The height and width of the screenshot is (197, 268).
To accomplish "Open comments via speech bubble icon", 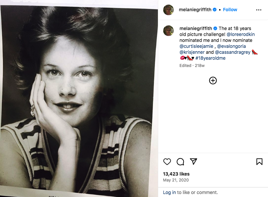I will pos(180,162).
